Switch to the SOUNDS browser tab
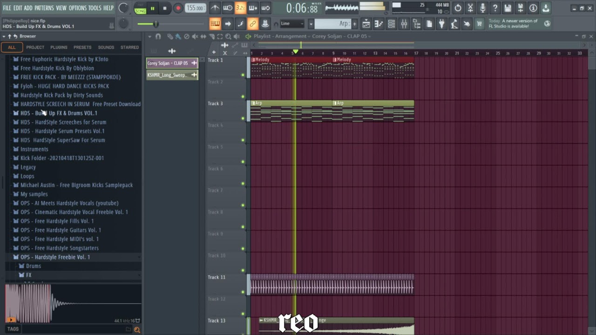Image resolution: width=596 pixels, height=335 pixels. [x=106, y=47]
